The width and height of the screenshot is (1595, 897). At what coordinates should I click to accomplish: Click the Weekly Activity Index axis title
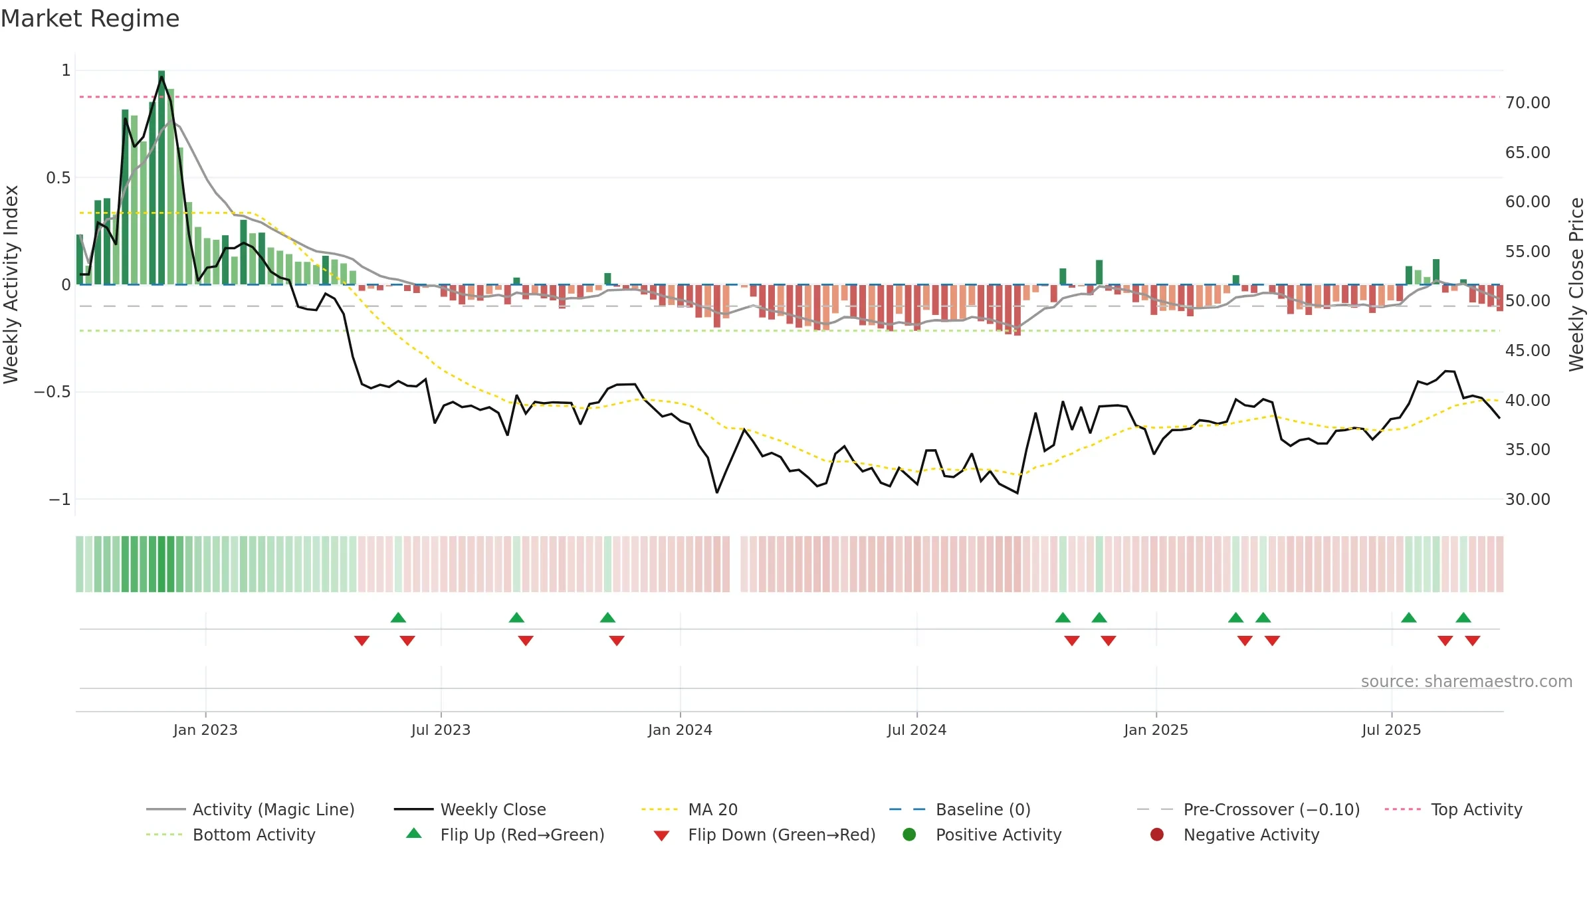tap(11, 284)
